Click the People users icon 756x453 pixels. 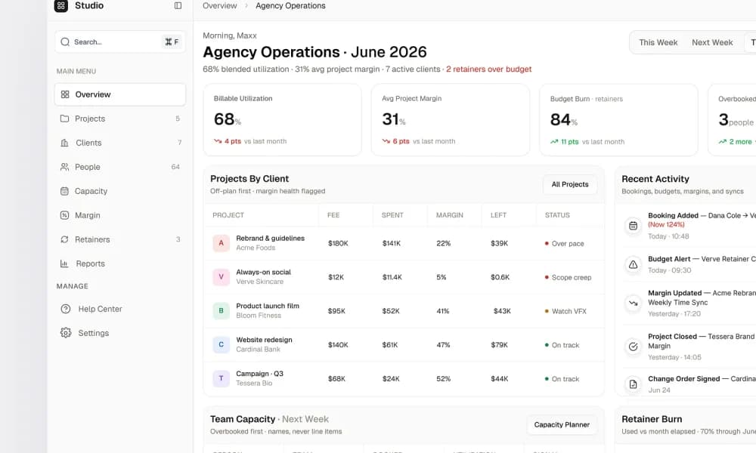[64, 167]
